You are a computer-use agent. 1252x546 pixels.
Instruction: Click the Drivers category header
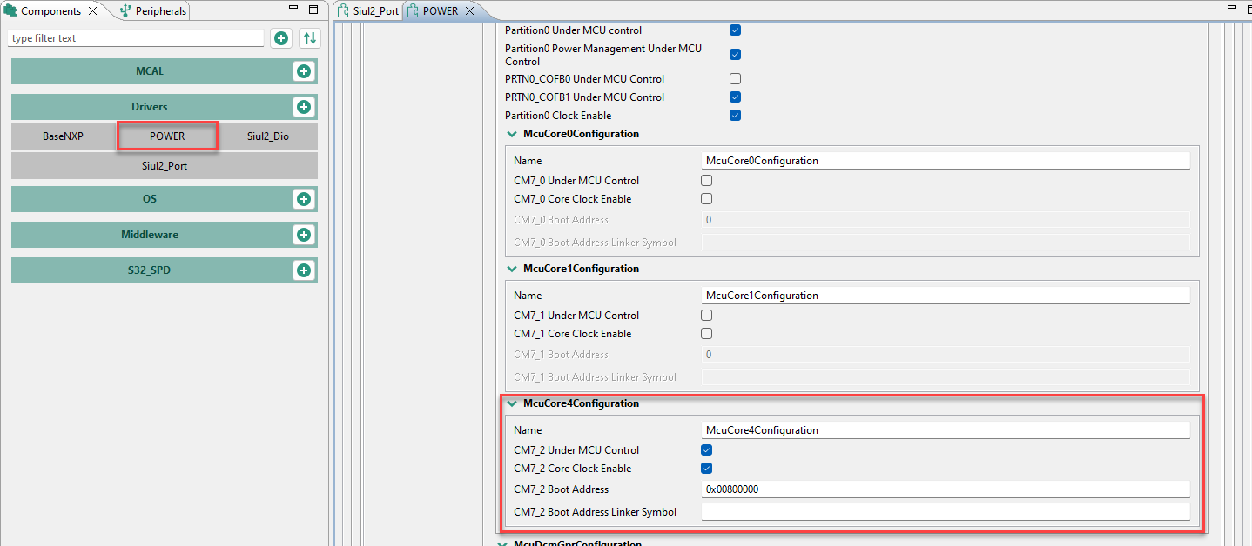tap(150, 107)
